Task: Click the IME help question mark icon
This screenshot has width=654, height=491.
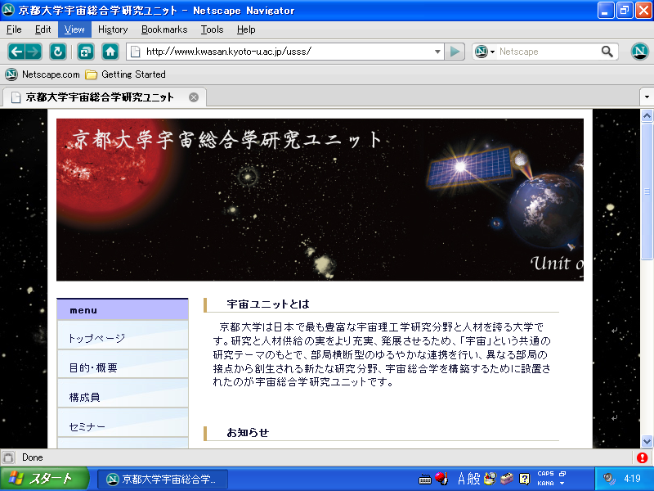Action: (524, 479)
